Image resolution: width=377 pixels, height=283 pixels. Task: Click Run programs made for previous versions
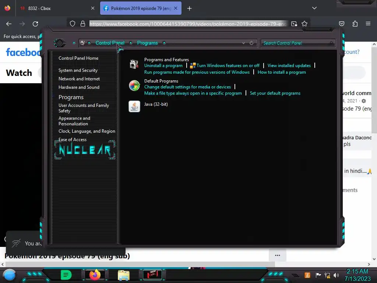(197, 72)
